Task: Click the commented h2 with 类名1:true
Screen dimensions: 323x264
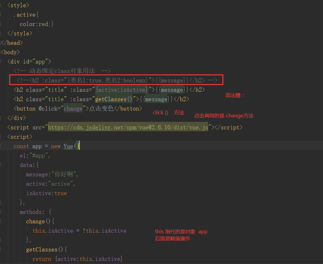Action: click(x=117, y=80)
